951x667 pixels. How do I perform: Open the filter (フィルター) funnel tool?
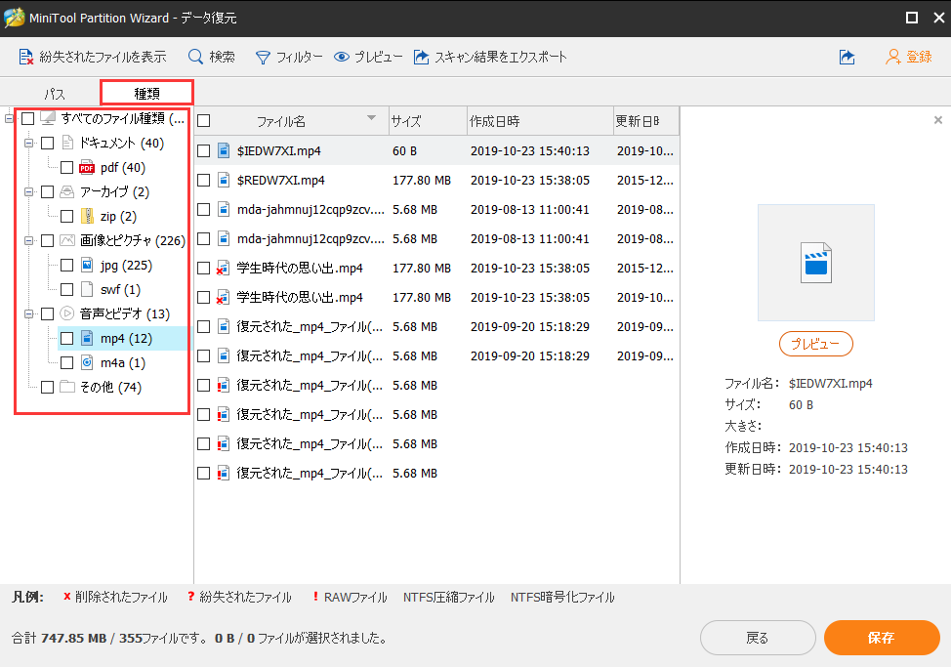(263, 58)
